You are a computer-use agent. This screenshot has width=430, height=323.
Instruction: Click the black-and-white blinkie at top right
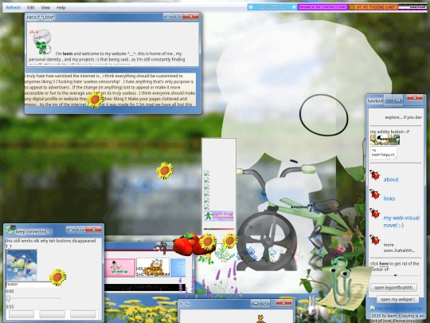(x=412, y=7)
